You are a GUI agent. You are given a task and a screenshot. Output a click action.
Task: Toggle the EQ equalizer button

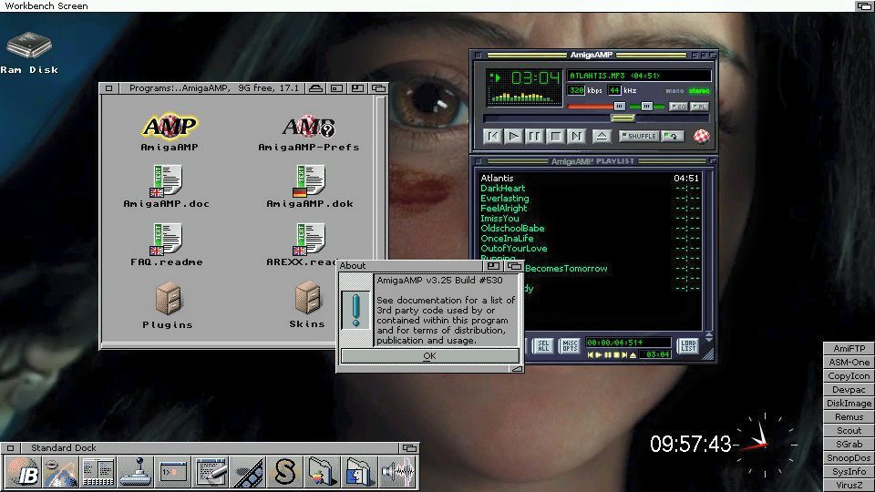pos(678,106)
